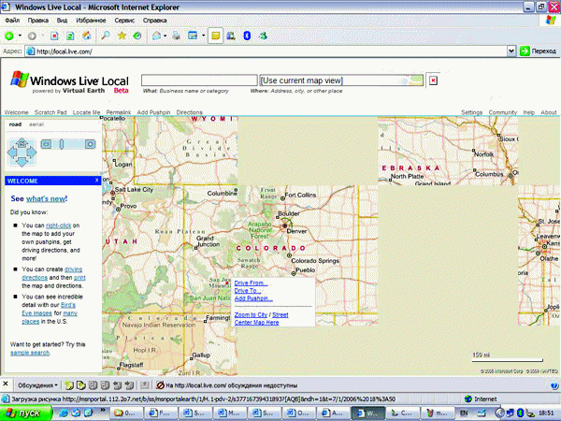This screenshot has height=421, width=561.
Task: Close the discussions bar with its X
Action: 6,385
